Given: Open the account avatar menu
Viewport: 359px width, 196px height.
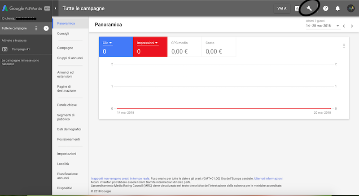Looking at the screenshot, I should [351, 8].
